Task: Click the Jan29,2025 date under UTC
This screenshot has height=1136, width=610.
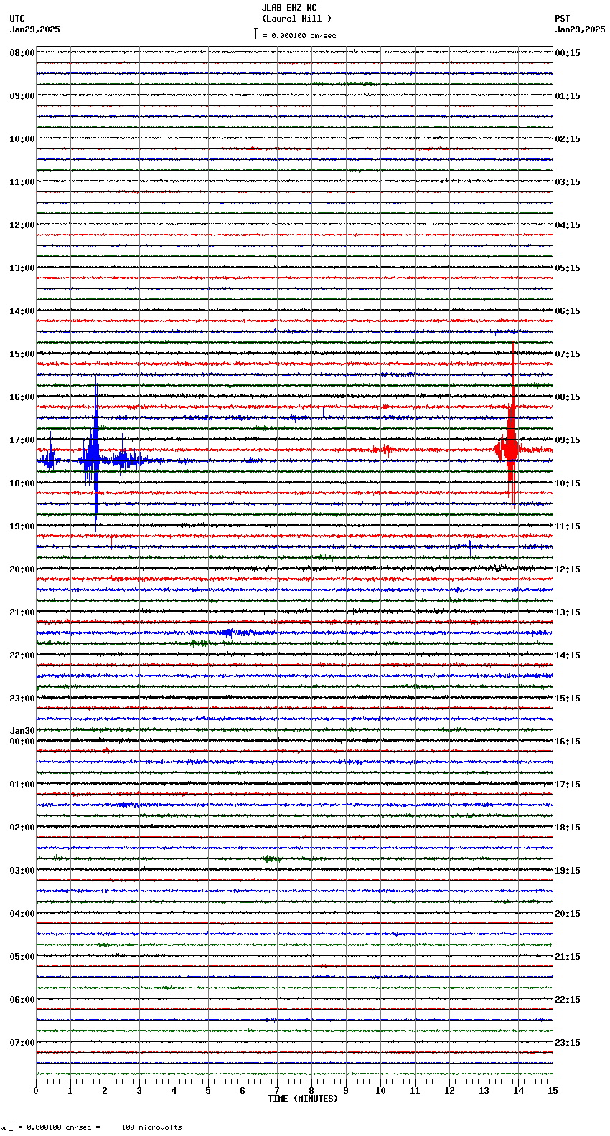Action: point(35,29)
